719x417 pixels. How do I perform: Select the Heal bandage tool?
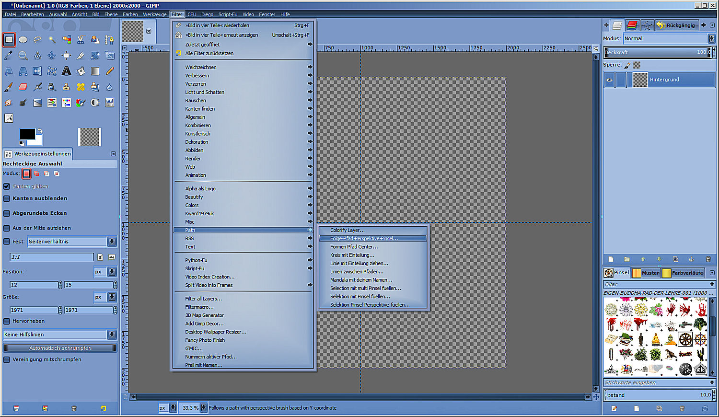click(81, 87)
